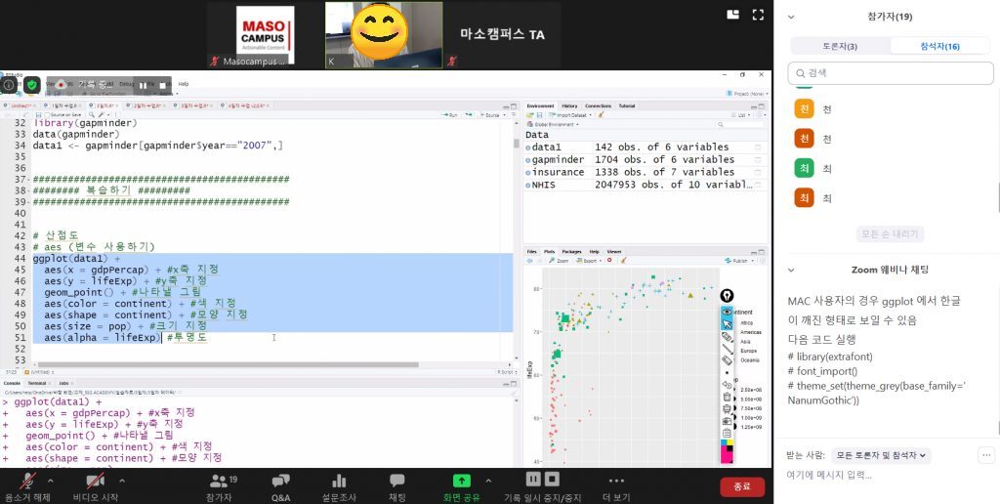Toggle the eye visibility annotation tool
The height and width of the screenshot is (504, 1000).
tap(728, 311)
